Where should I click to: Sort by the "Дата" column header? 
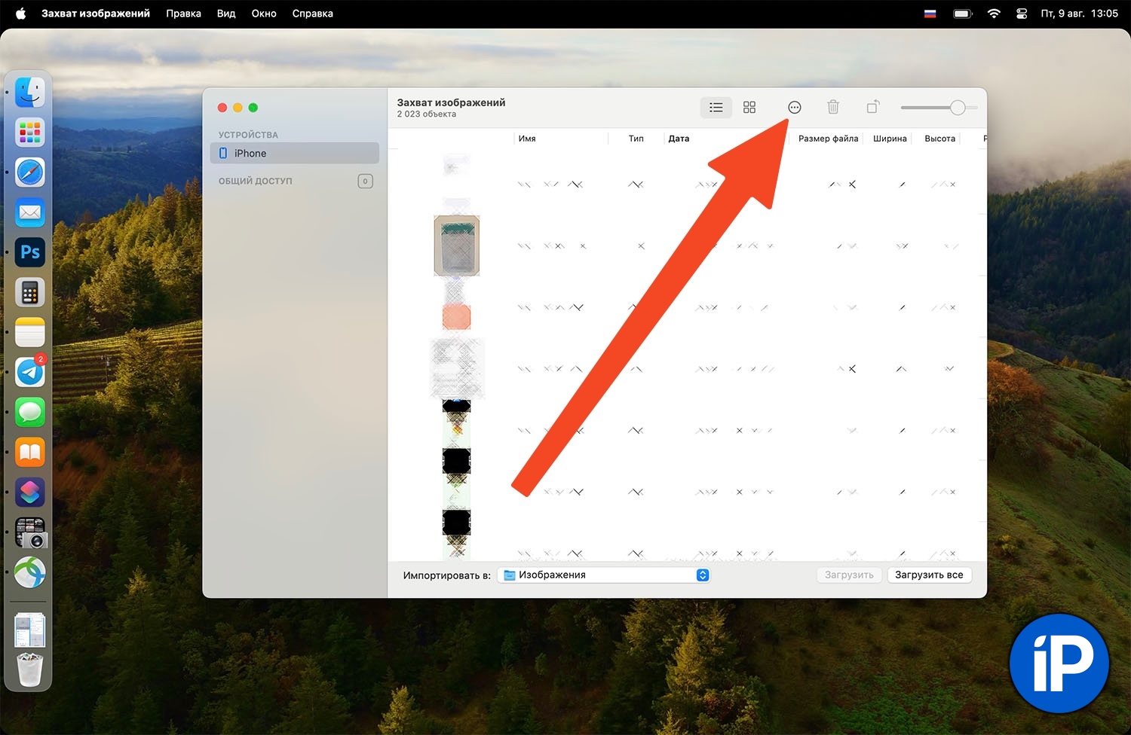coord(679,139)
